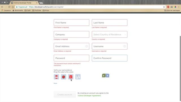Click 'Verify your real existence' text

(63, 70)
